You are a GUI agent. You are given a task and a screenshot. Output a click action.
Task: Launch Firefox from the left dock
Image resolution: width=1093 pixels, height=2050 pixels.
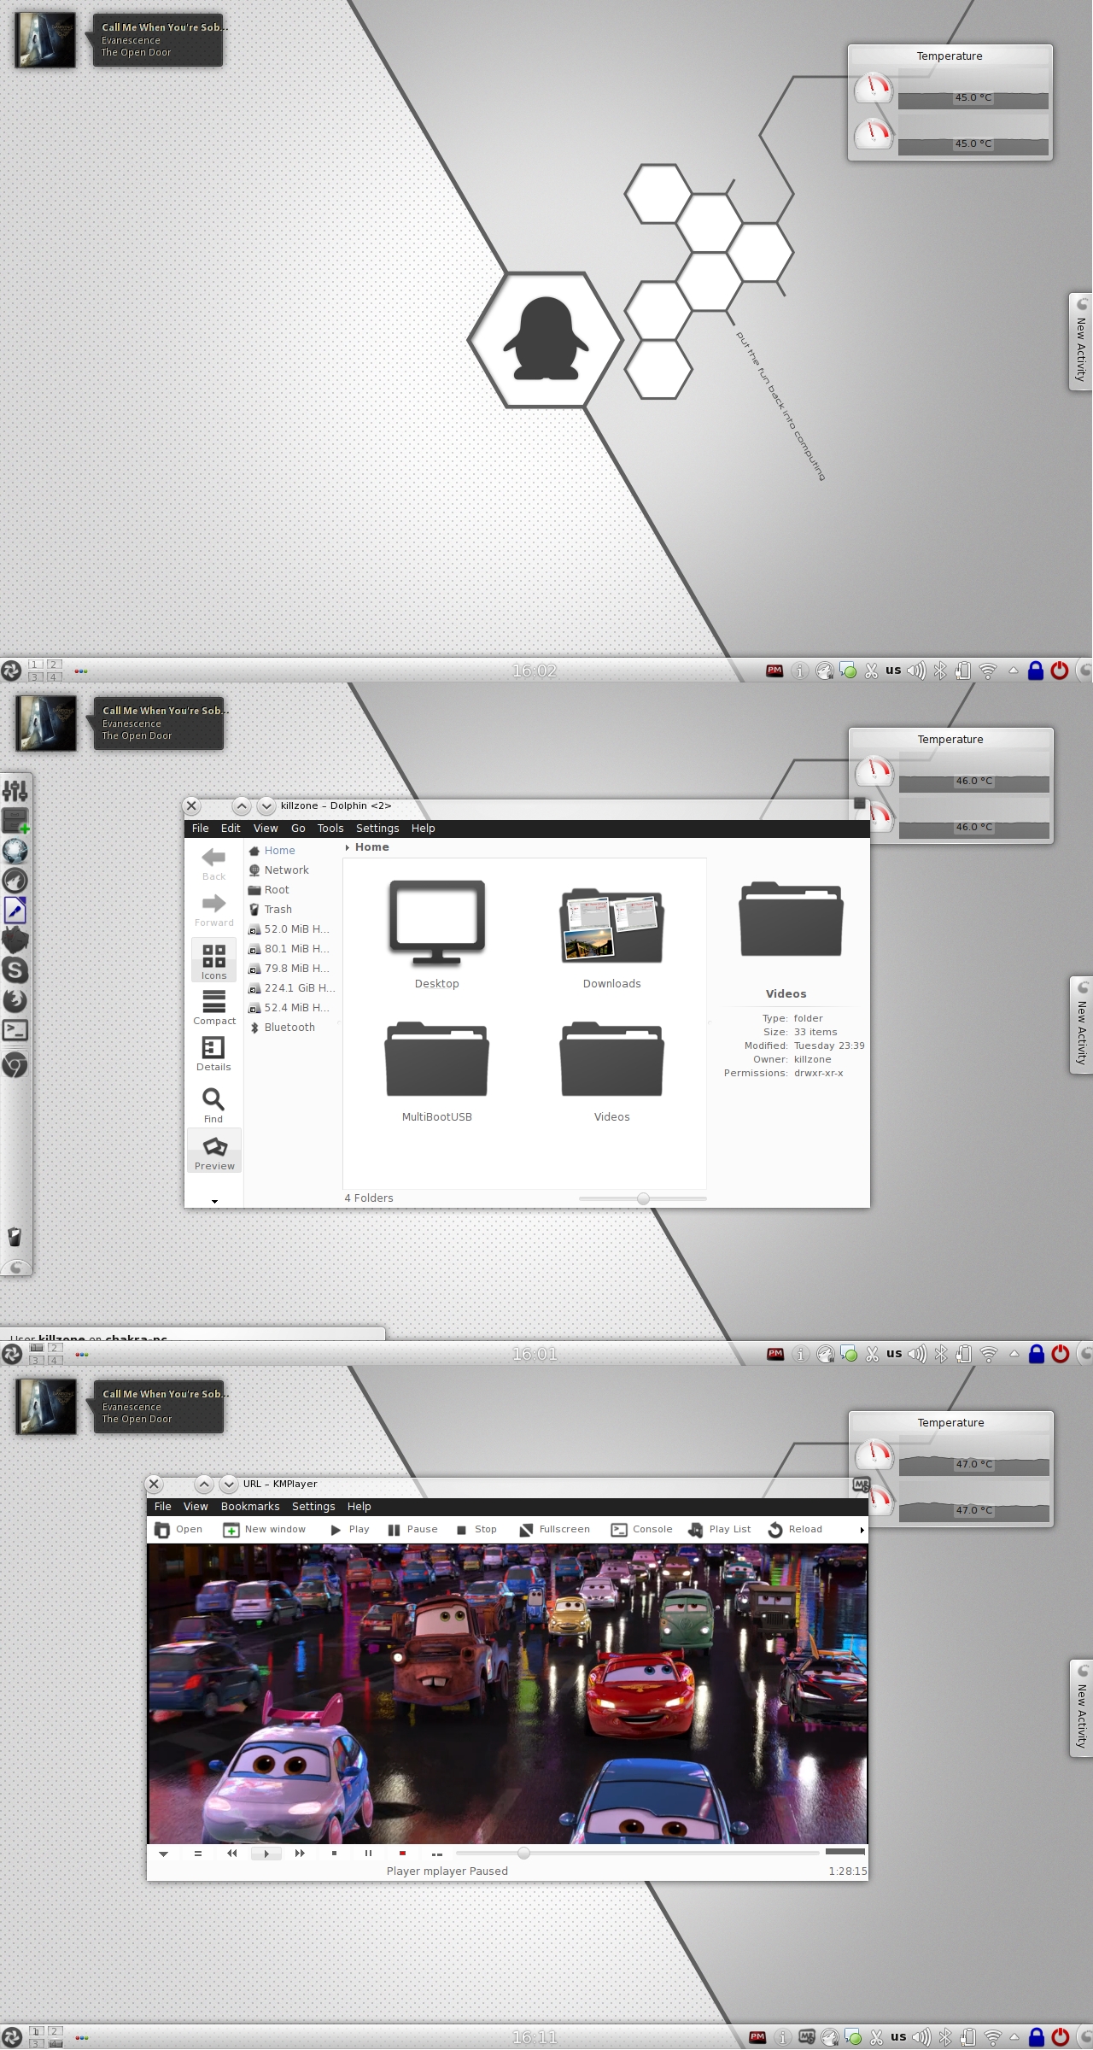point(15,1000)
